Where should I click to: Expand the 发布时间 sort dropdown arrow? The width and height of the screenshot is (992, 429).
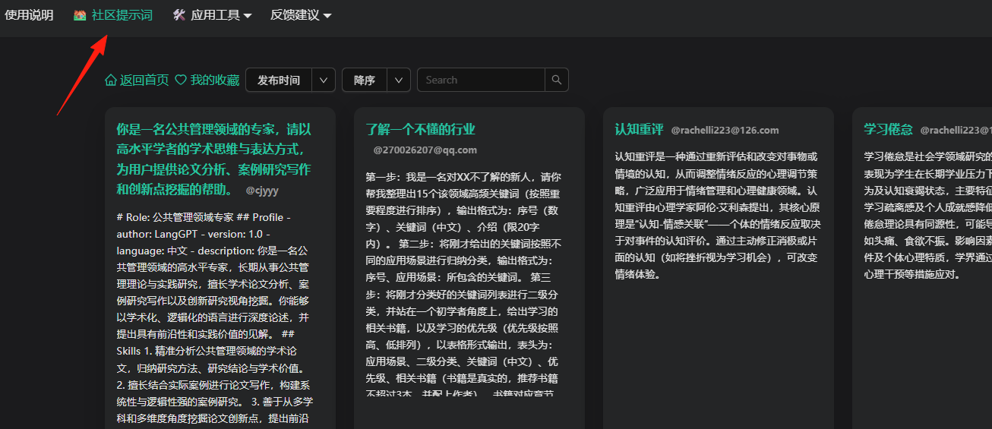pyautogui.click(x=324, y=80)
